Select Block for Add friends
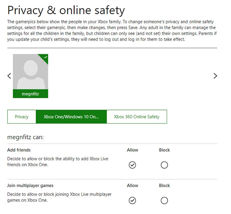 [164, 165]
